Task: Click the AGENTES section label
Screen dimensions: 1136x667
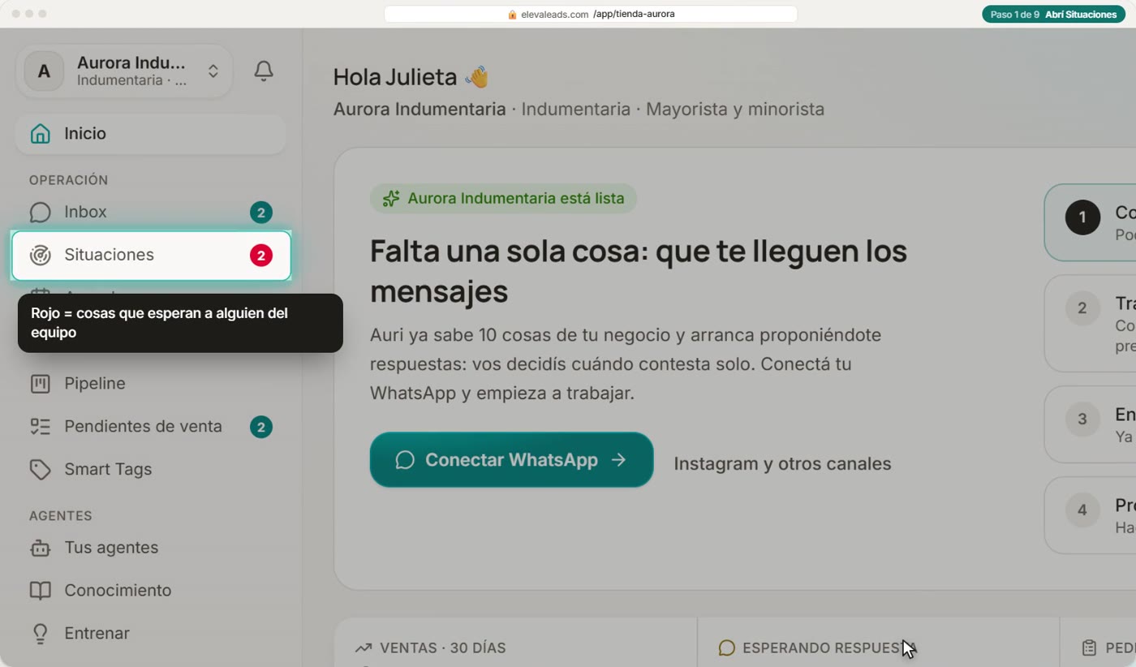Action: click(61, 516)
